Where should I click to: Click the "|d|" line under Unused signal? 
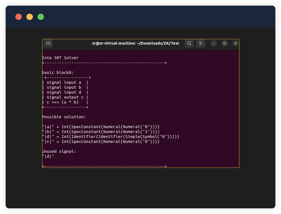pyautogui.click(x=48, y=156)
